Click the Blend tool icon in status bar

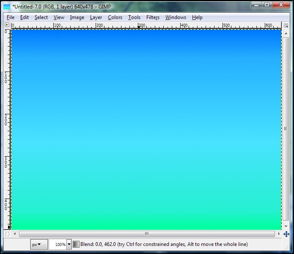76,244
